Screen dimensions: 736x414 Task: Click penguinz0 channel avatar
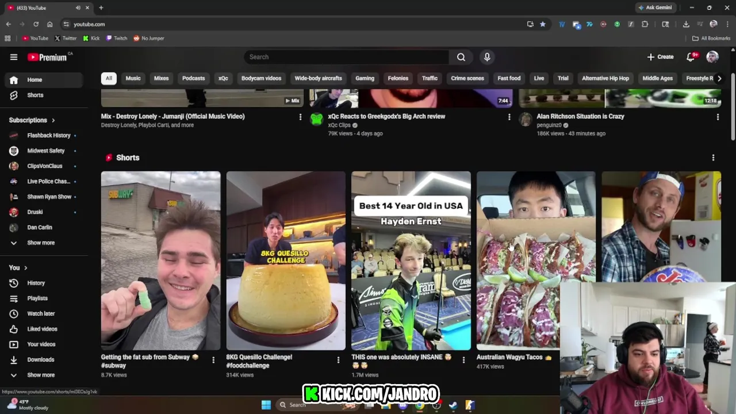526,119
